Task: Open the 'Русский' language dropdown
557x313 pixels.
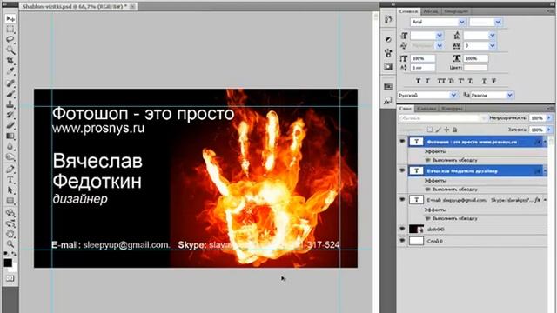Action: (x=453, y=95)
